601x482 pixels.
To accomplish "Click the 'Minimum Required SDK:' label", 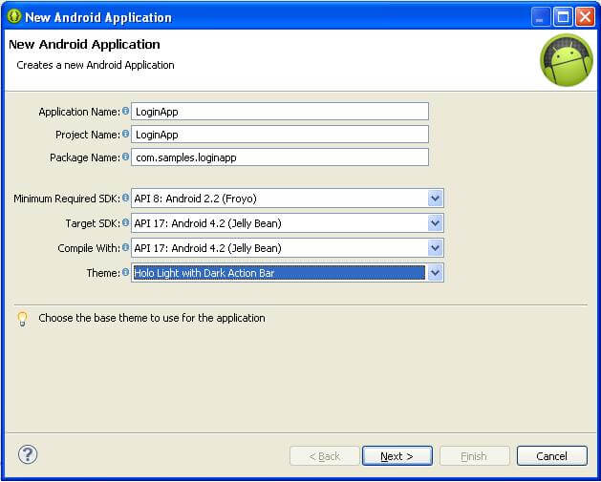I will pos(67,199).
